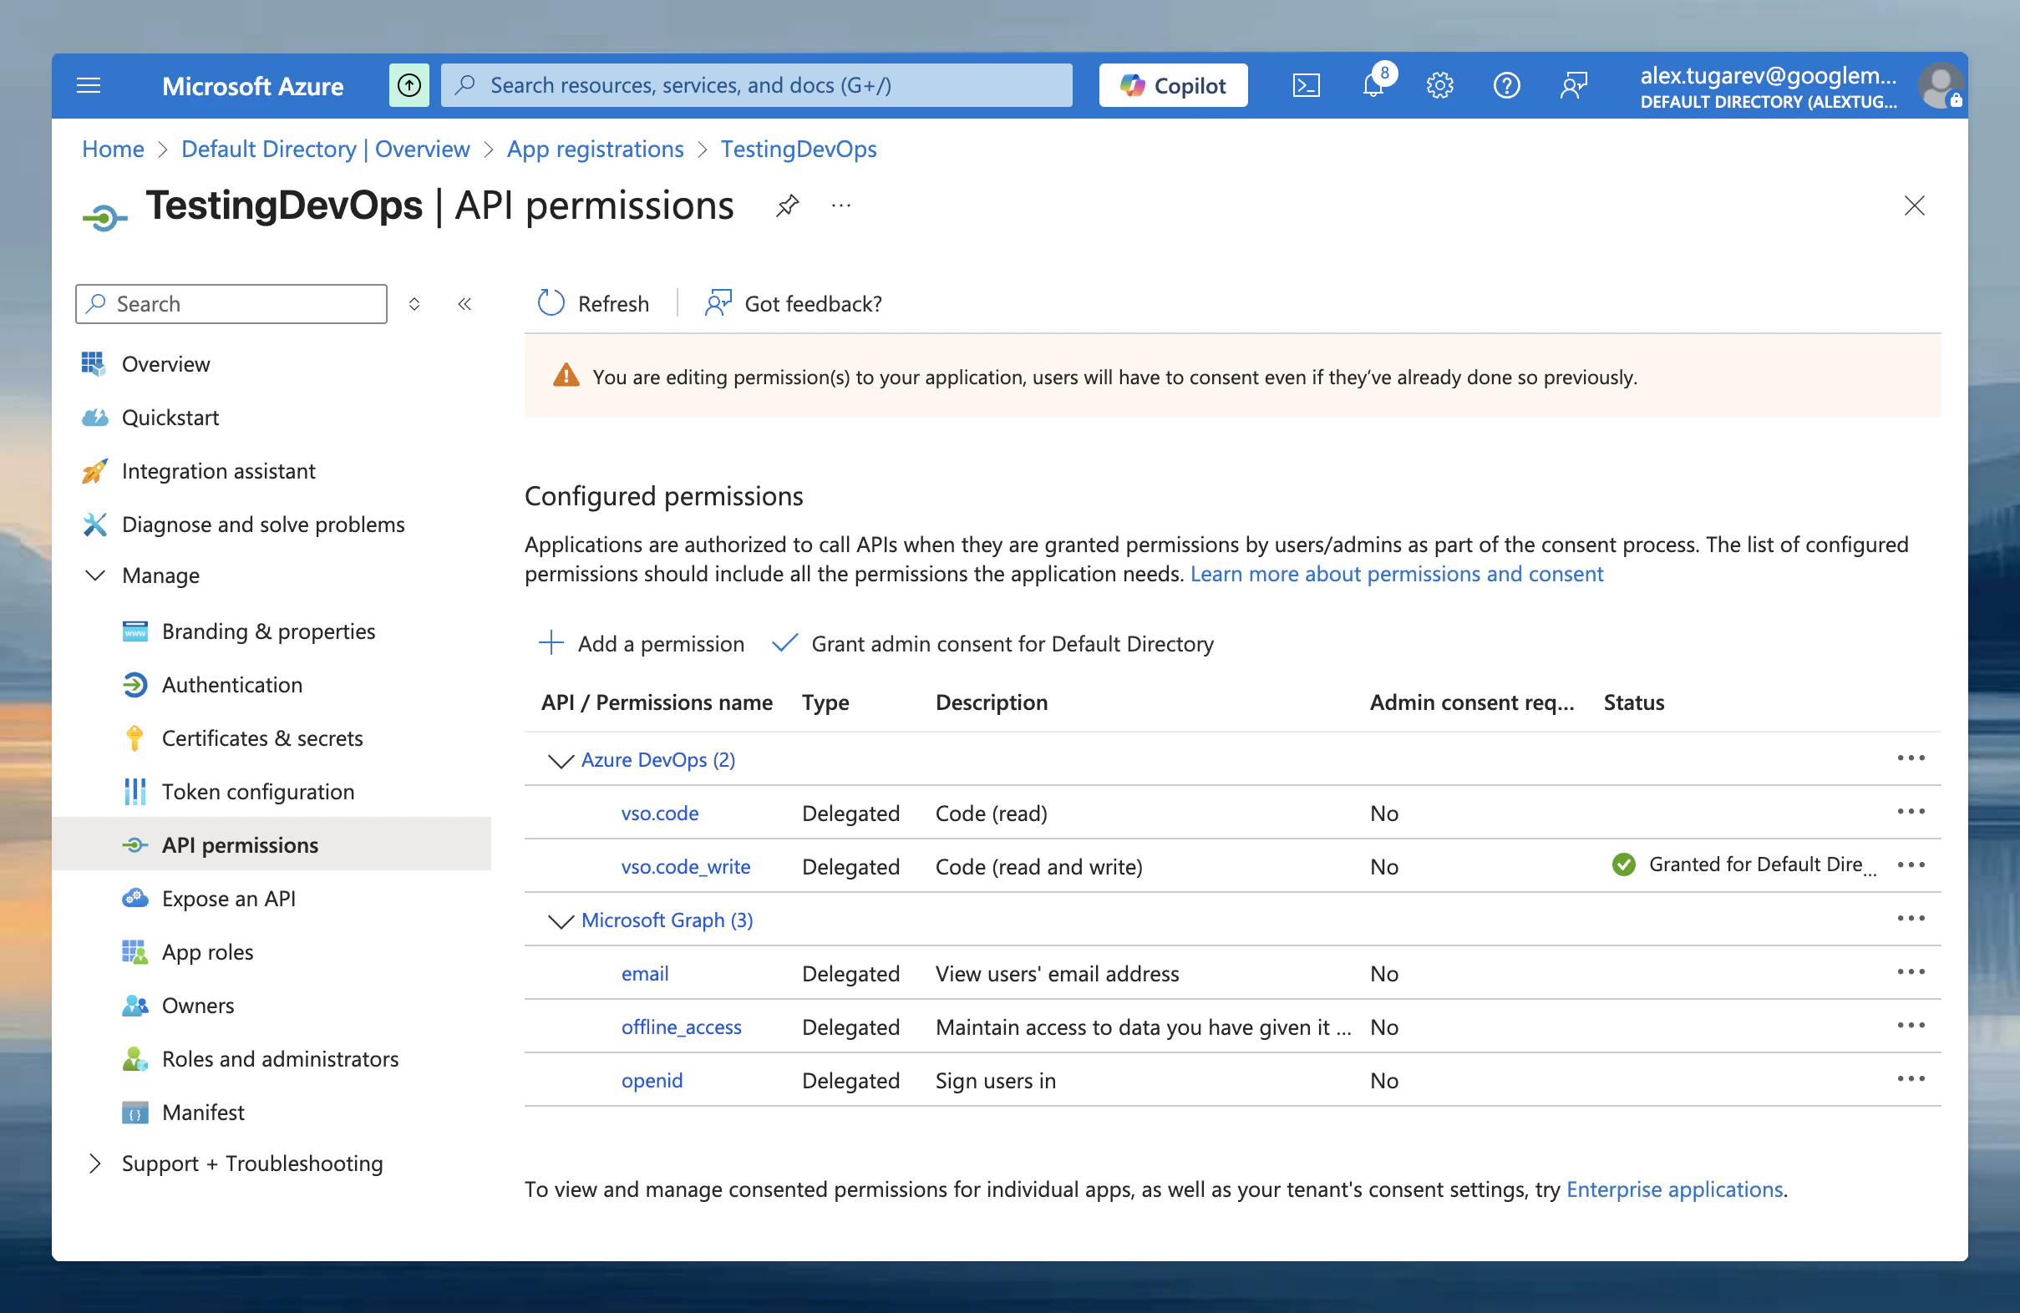Open the portal settings gear

pos(1439,85)
